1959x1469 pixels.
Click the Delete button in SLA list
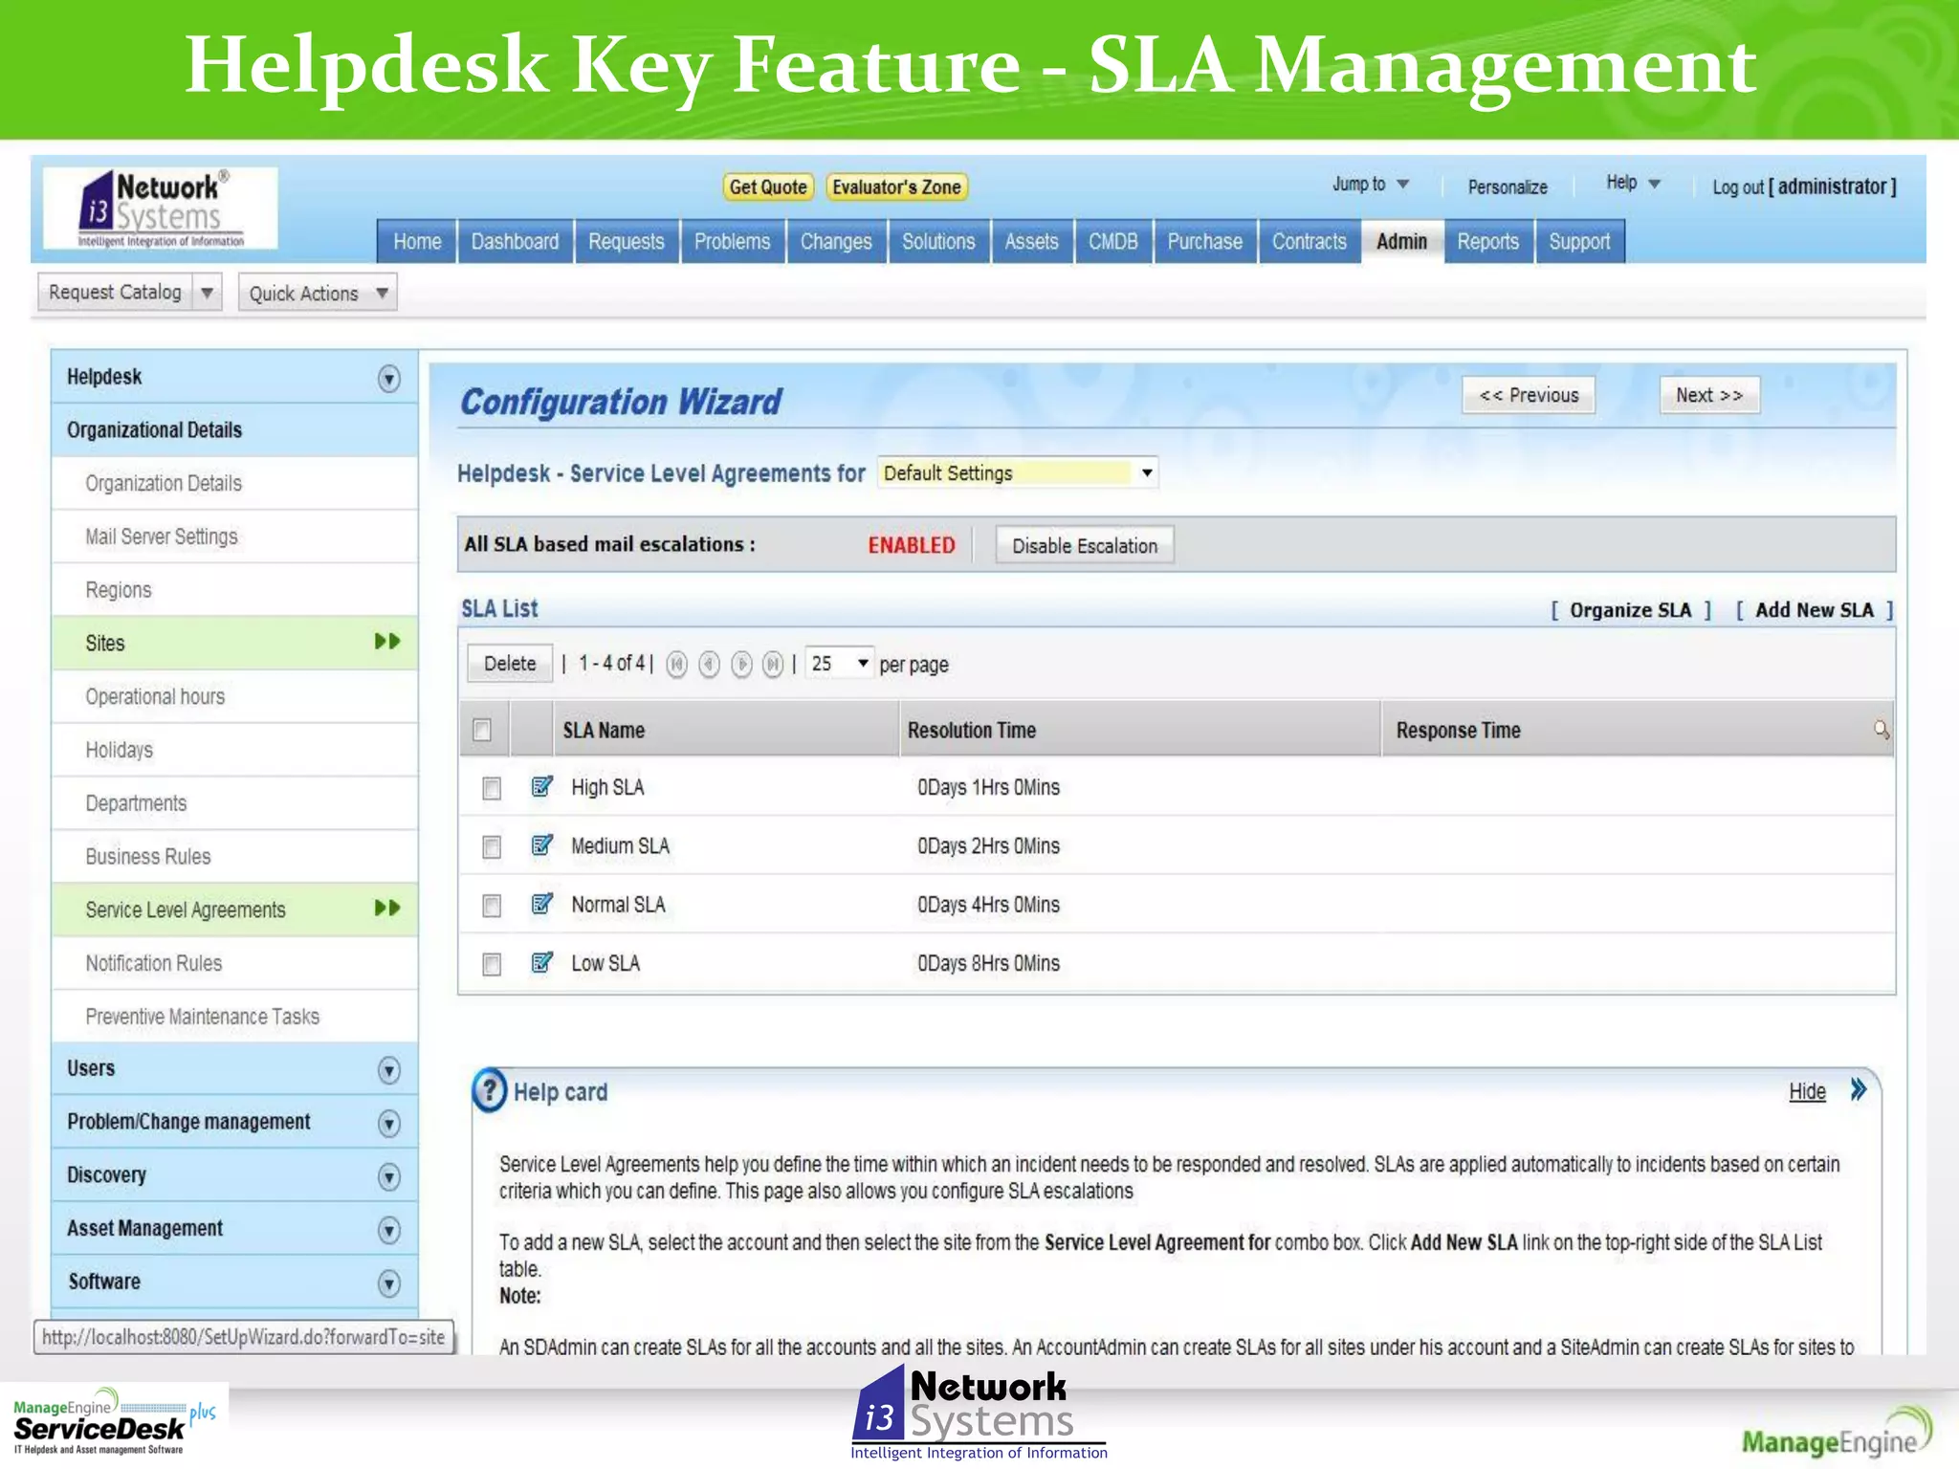[510, 663]
